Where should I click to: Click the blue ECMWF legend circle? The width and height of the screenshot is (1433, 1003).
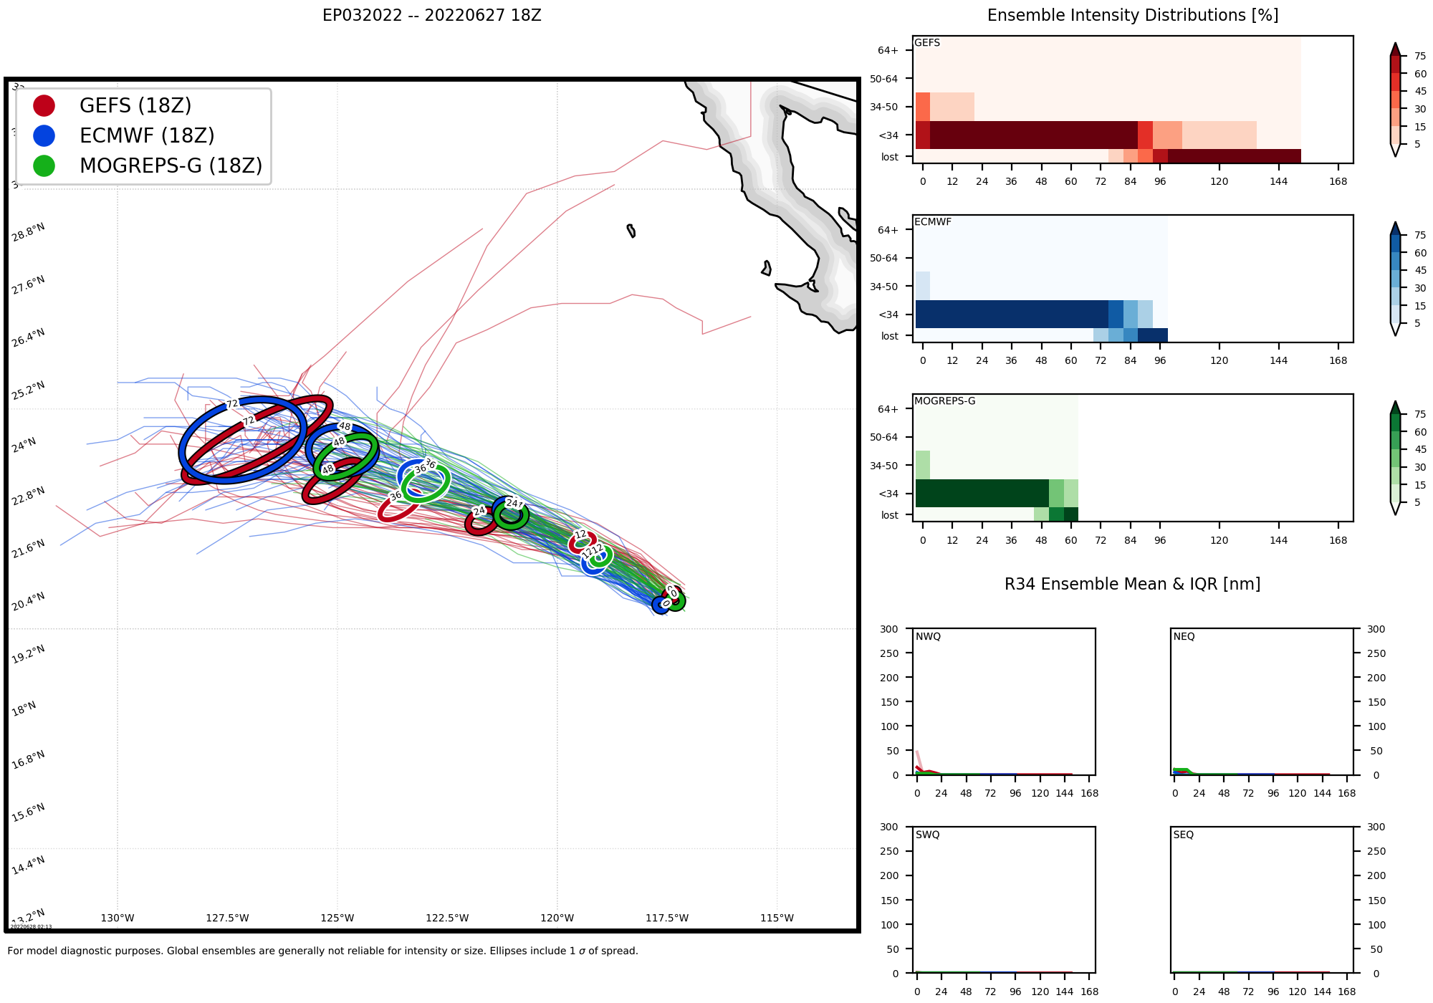pos(44,135)
